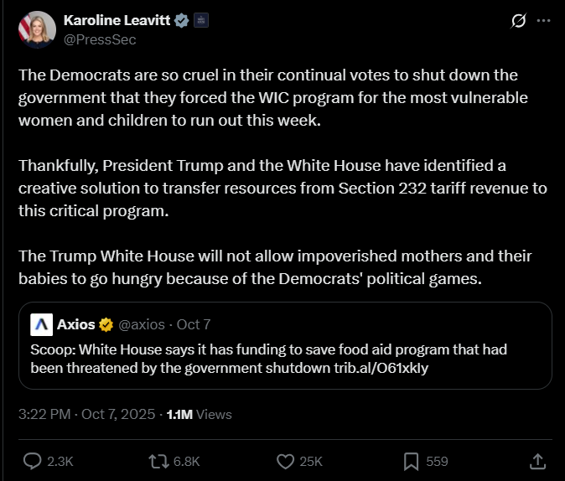
Task: Click the Axios gold verified badge
Action: (x=106, y=324)
